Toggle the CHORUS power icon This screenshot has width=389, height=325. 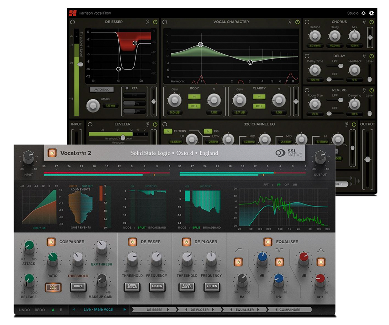pos(371,22)
